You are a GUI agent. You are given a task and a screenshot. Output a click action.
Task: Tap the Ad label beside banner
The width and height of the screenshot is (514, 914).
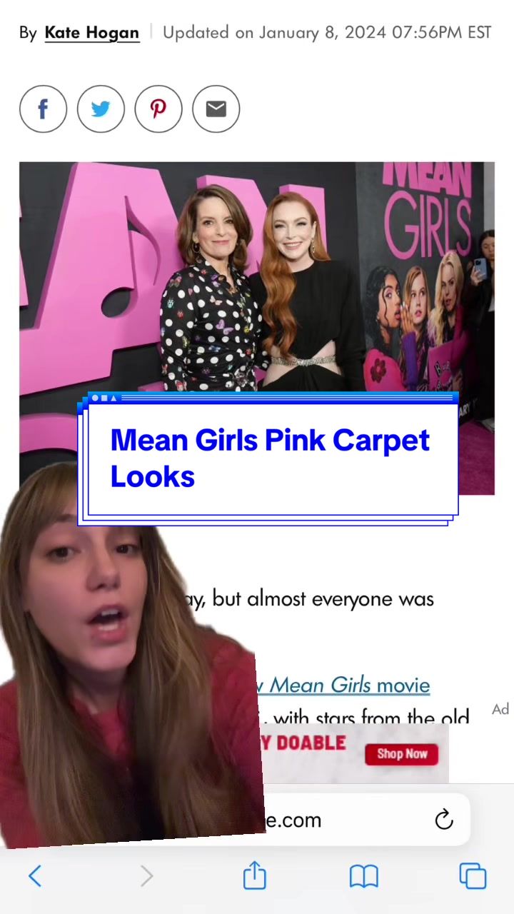click(500, 709)
